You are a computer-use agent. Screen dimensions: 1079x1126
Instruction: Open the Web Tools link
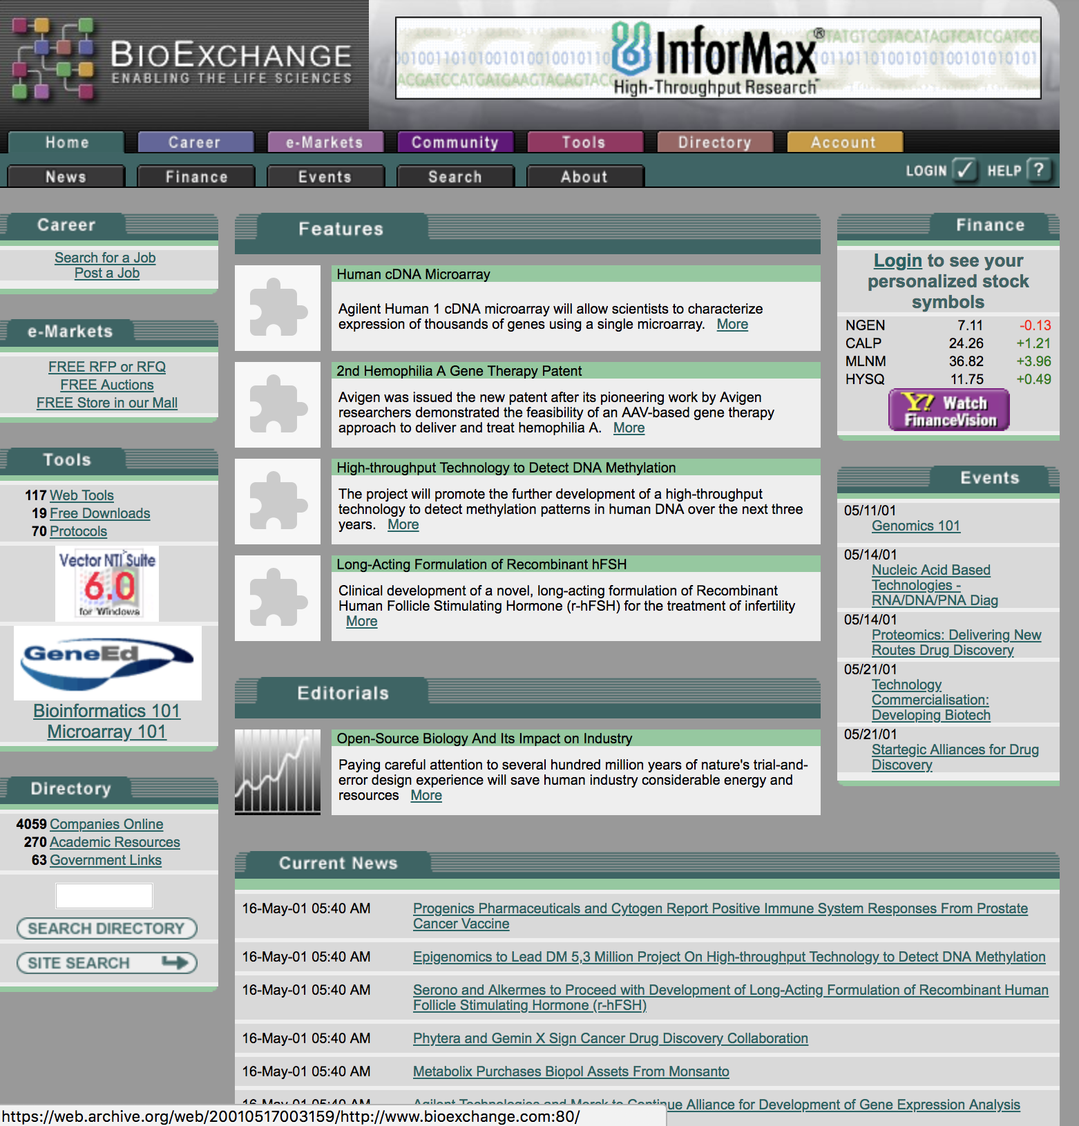point(82,495)
